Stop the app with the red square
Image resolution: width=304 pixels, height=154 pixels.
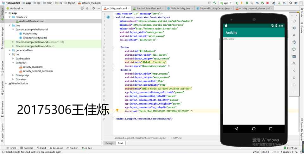point(268,3)
